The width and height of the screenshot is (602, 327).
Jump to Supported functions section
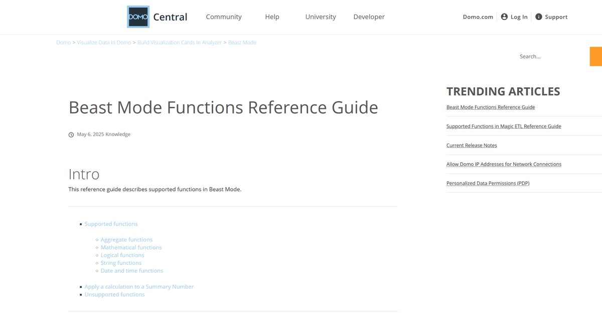(x=111, y=224)
